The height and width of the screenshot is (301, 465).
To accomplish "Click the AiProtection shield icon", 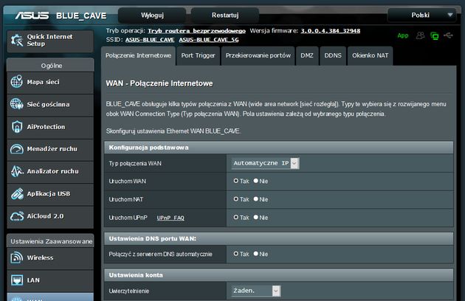I will click(16, 127).
